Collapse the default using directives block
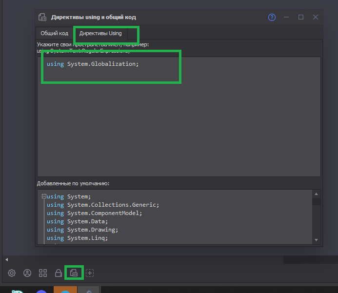This screenshot has width=338, height=293. 43,196
